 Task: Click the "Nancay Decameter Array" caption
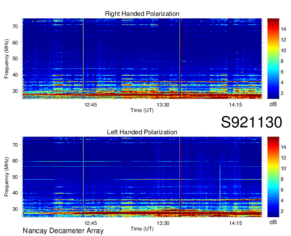pos(63,231)
